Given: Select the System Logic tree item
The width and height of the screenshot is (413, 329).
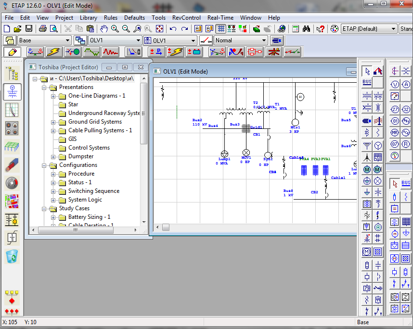Looking at the screenshot, I should 85,200.
